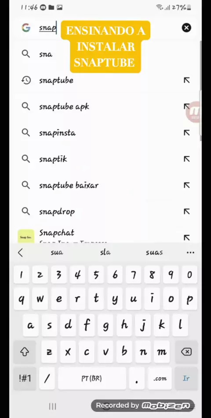The image size is (211, 418).
Task: Tap the Google logo in search bar
Action: pyautogui.click(x=26, y=28)
